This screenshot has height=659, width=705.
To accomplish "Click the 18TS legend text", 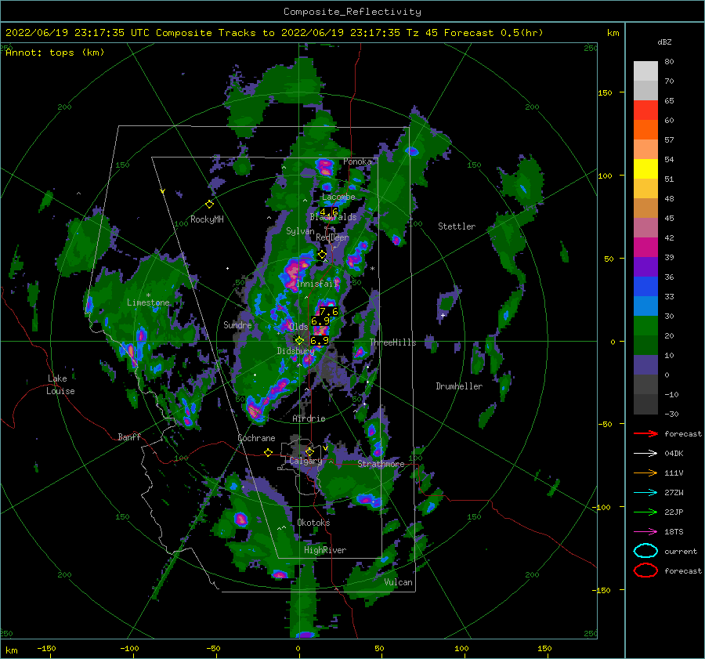I will coord(674,532).
